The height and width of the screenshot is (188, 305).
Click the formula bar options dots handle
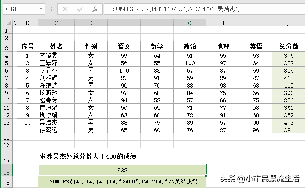pyautogui.click(x=51, y=9)
